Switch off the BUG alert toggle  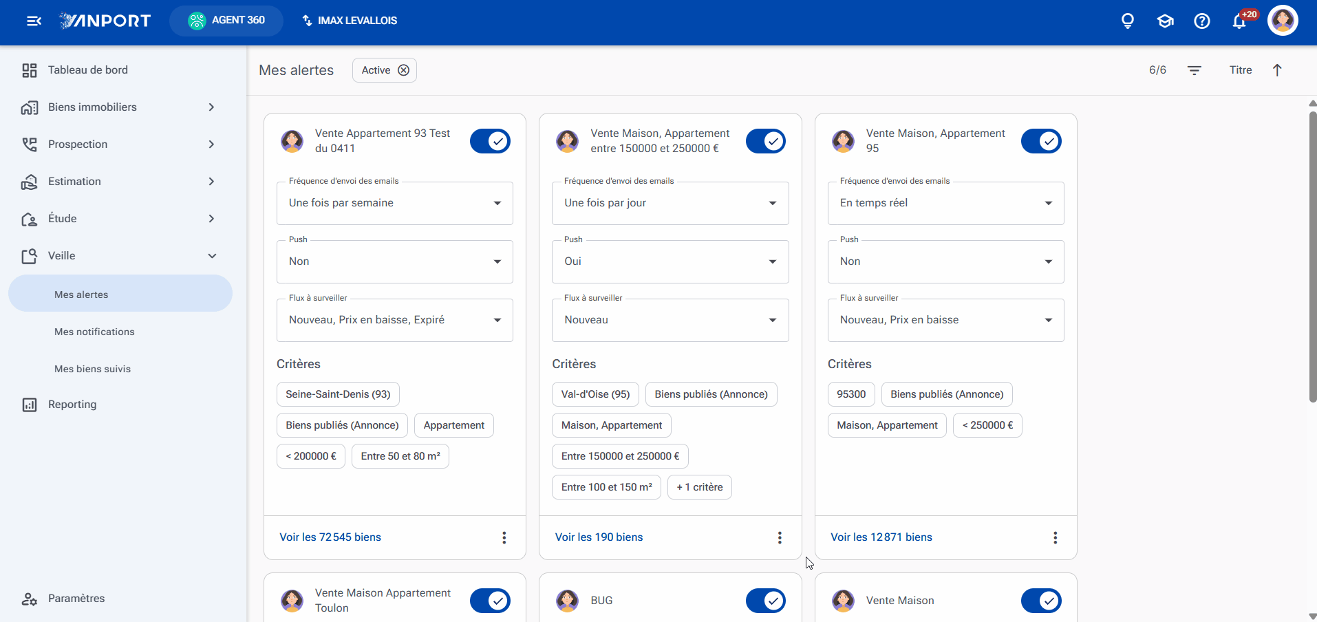point(766,601)
